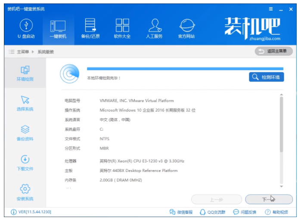Open QQ交流群 group link
This screenshot has width=298, height=221.
pyautogui.click(x=212, y=212)
